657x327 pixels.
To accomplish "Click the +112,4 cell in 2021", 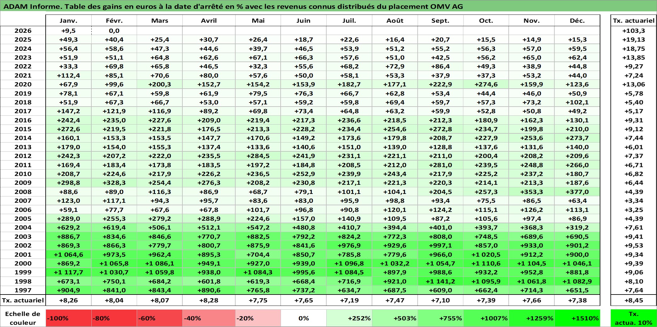I will (x=68, y=75).
